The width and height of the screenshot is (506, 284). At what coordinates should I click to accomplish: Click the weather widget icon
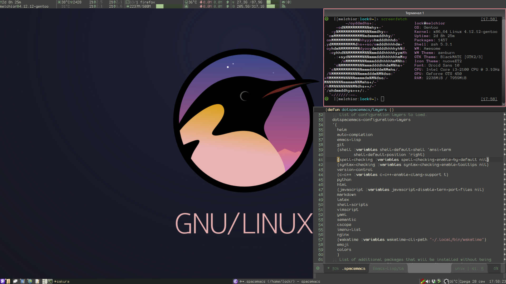(x=446, y=281)
